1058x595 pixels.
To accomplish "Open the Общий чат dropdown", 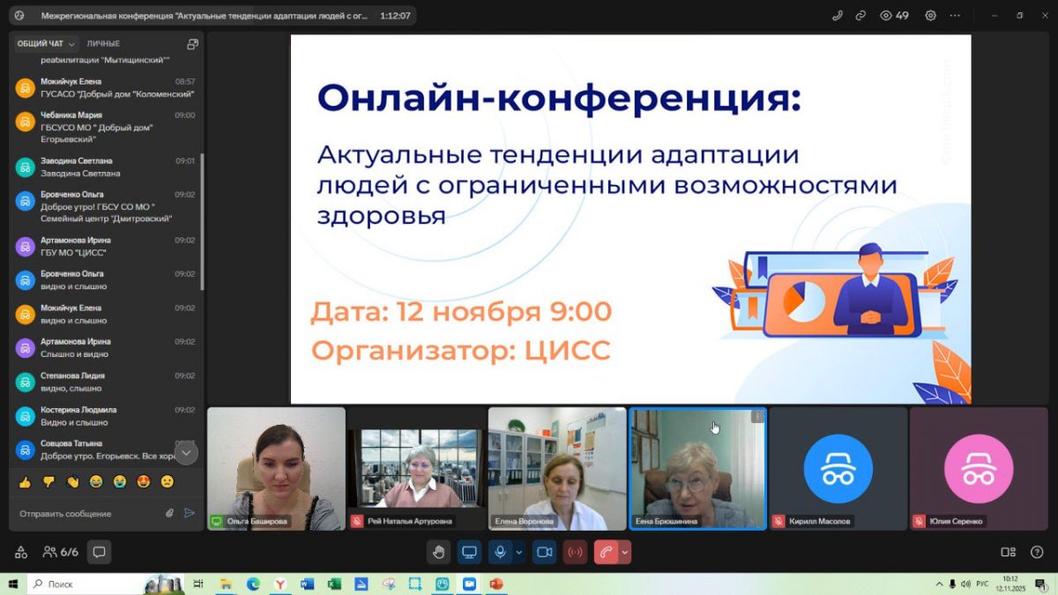I will (x=47, y=44).
